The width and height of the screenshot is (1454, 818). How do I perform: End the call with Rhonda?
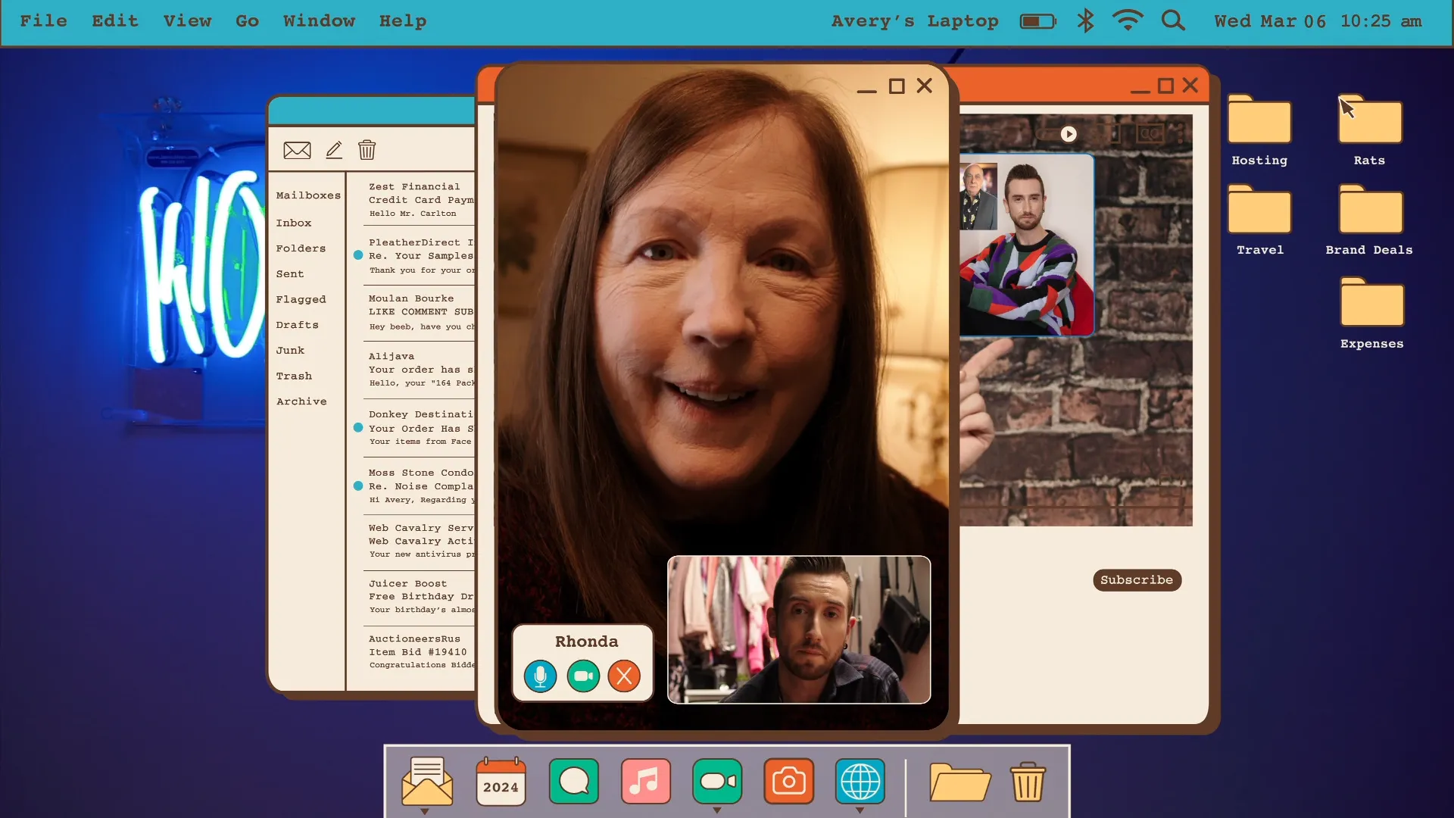(x=624, y=676)
